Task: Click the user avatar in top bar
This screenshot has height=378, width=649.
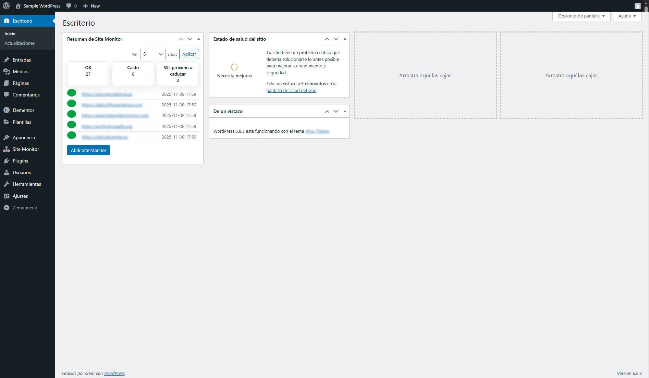Action: (x=637, y=6)
